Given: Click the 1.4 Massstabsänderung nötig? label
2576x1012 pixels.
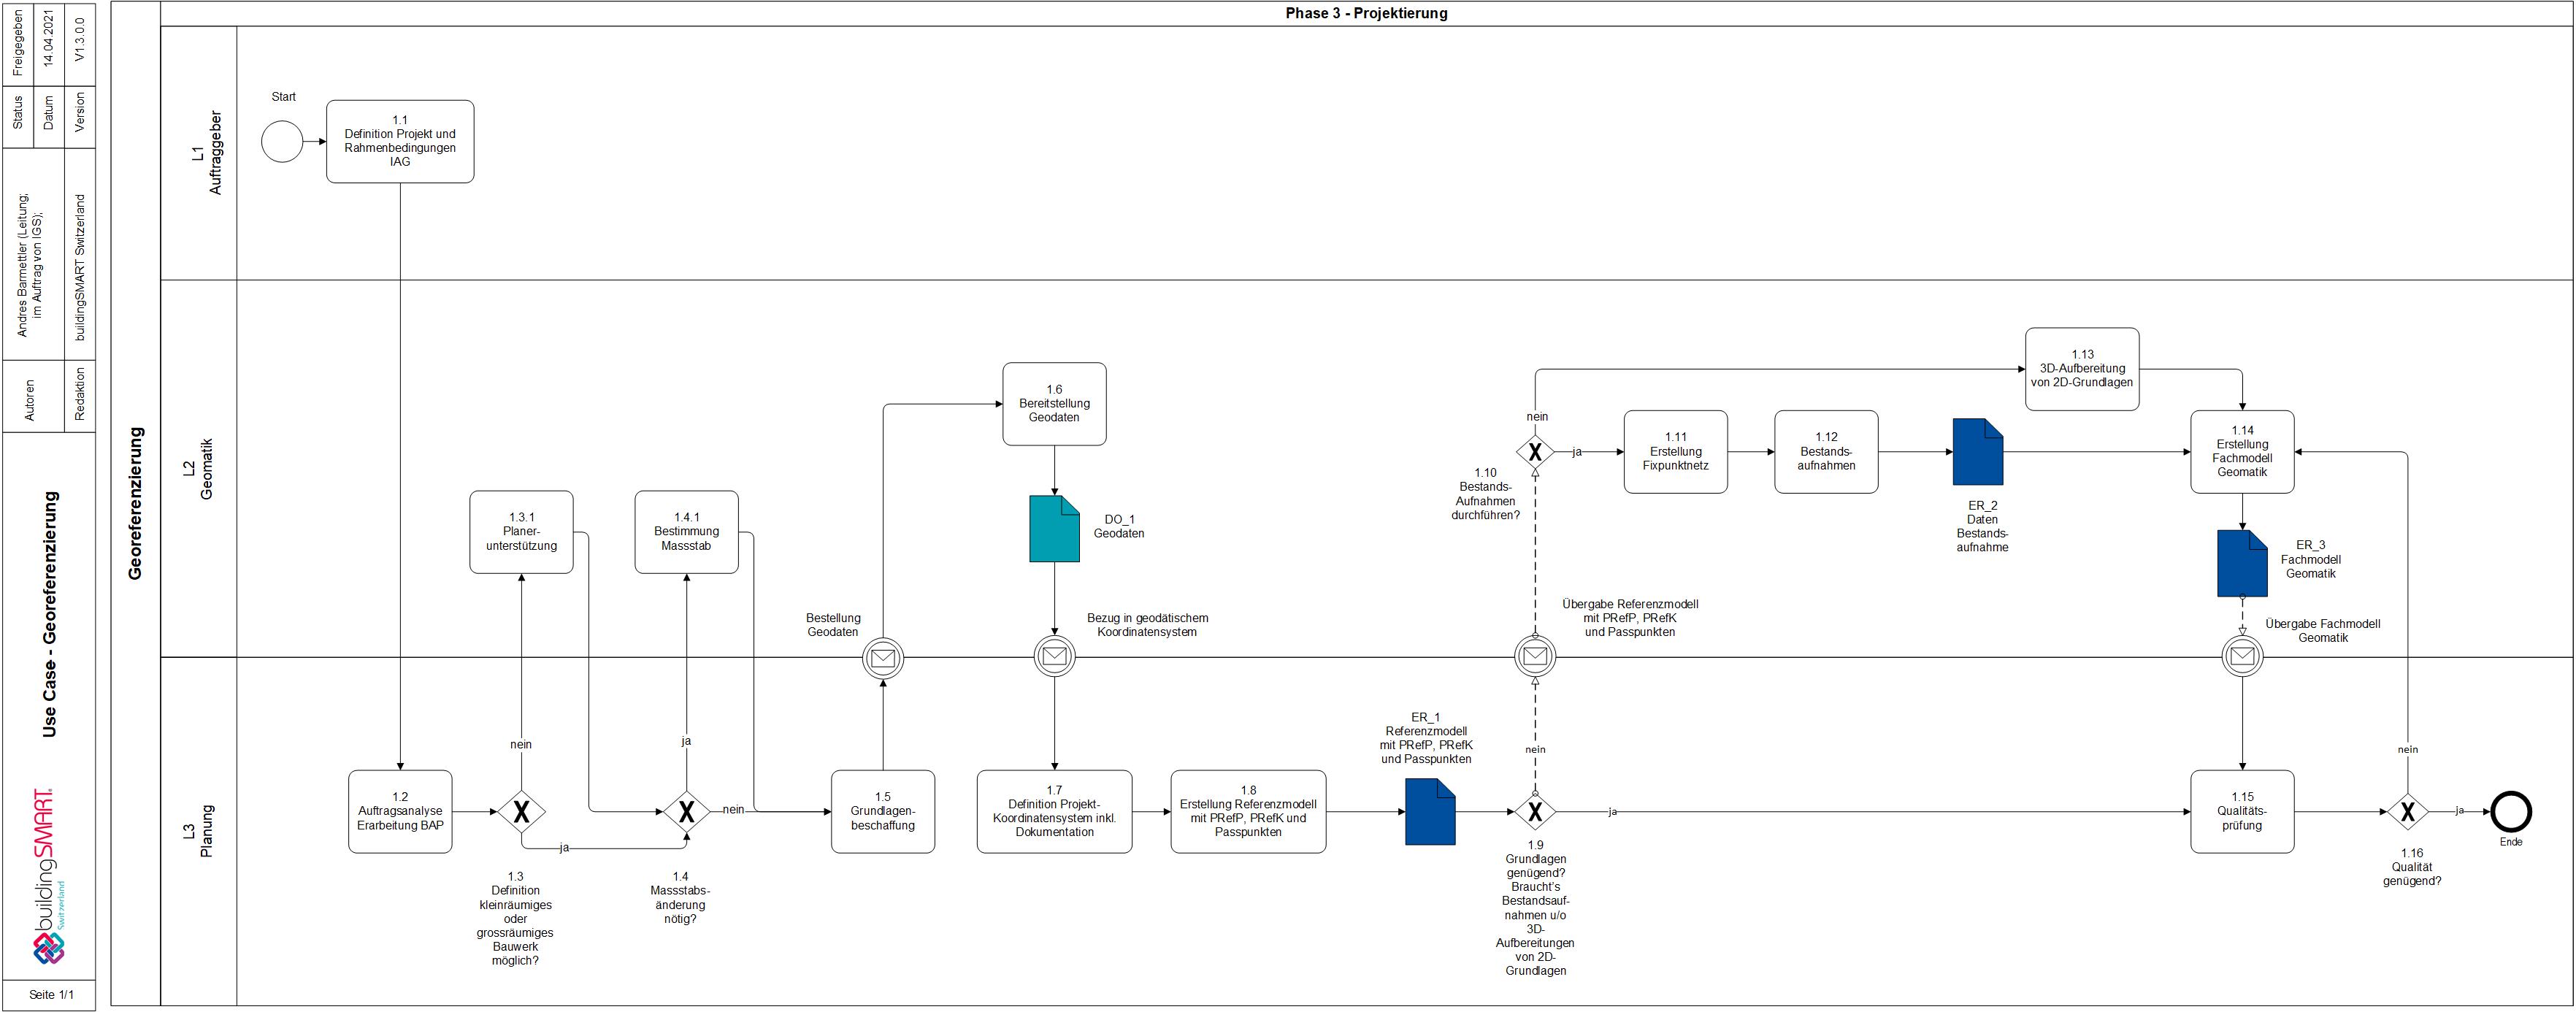Looking at the screenshot, I should point(680,898).
